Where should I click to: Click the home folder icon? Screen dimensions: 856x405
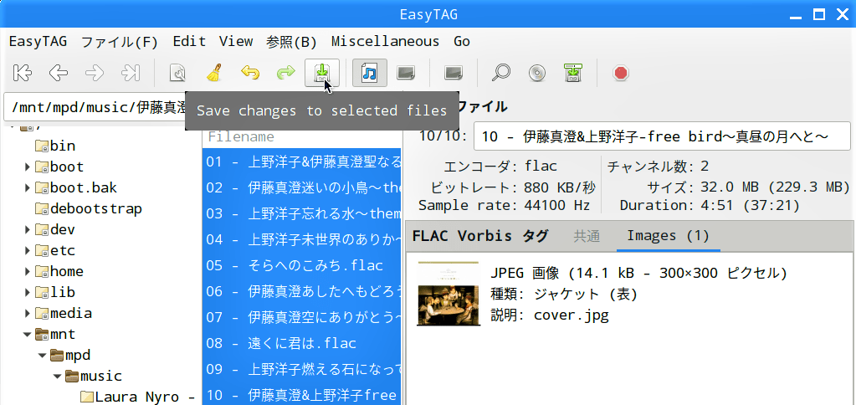pyautogui.click(x=42, y=272)
